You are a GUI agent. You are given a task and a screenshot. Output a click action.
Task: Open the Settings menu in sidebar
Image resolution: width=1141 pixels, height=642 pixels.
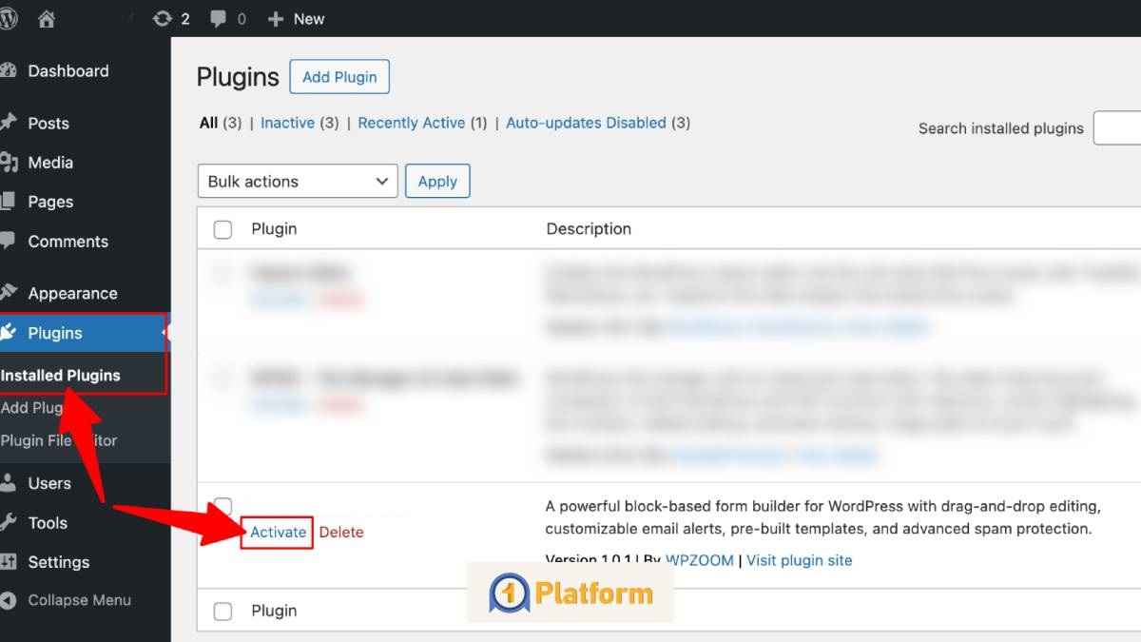click(x=58, y=562)
